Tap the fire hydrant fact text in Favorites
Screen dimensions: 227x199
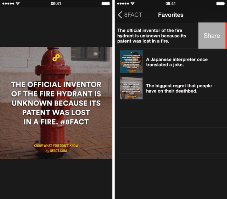pyautogui.click(x=152, y=36)
